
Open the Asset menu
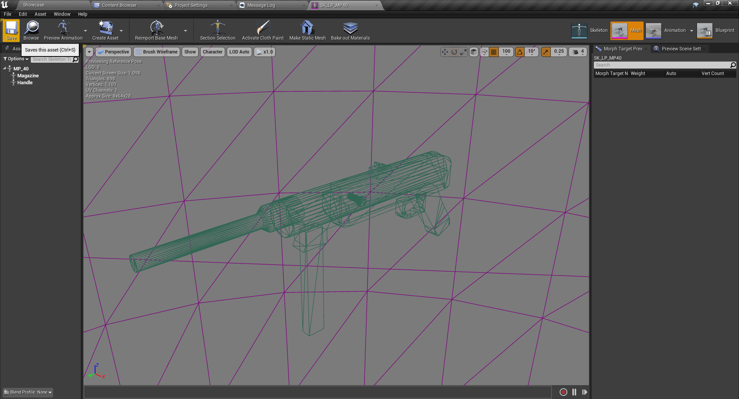[40, 14]
